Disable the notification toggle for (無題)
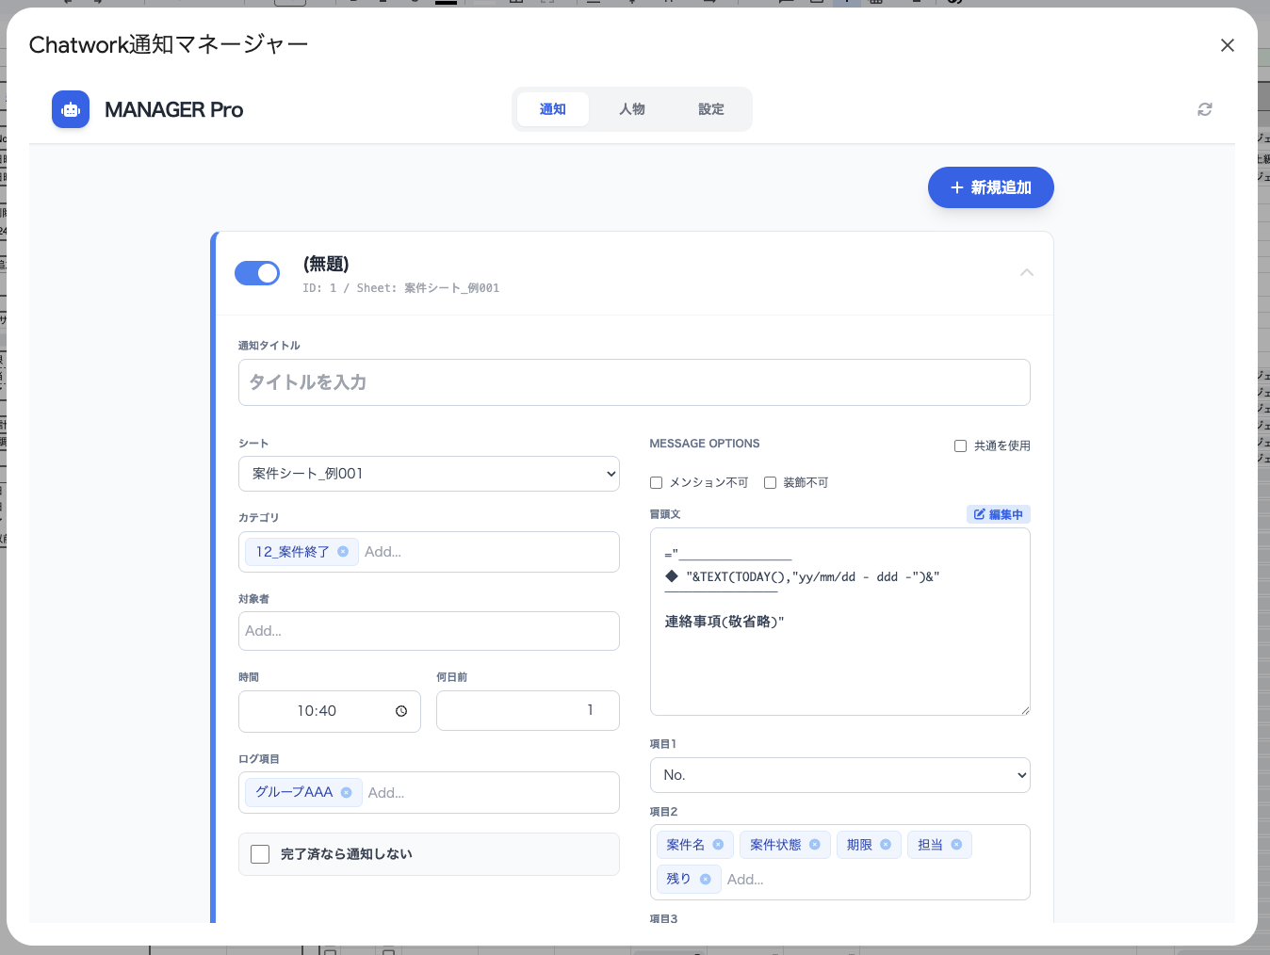This screenshot has height=955, width=1270. pos(257,273)
